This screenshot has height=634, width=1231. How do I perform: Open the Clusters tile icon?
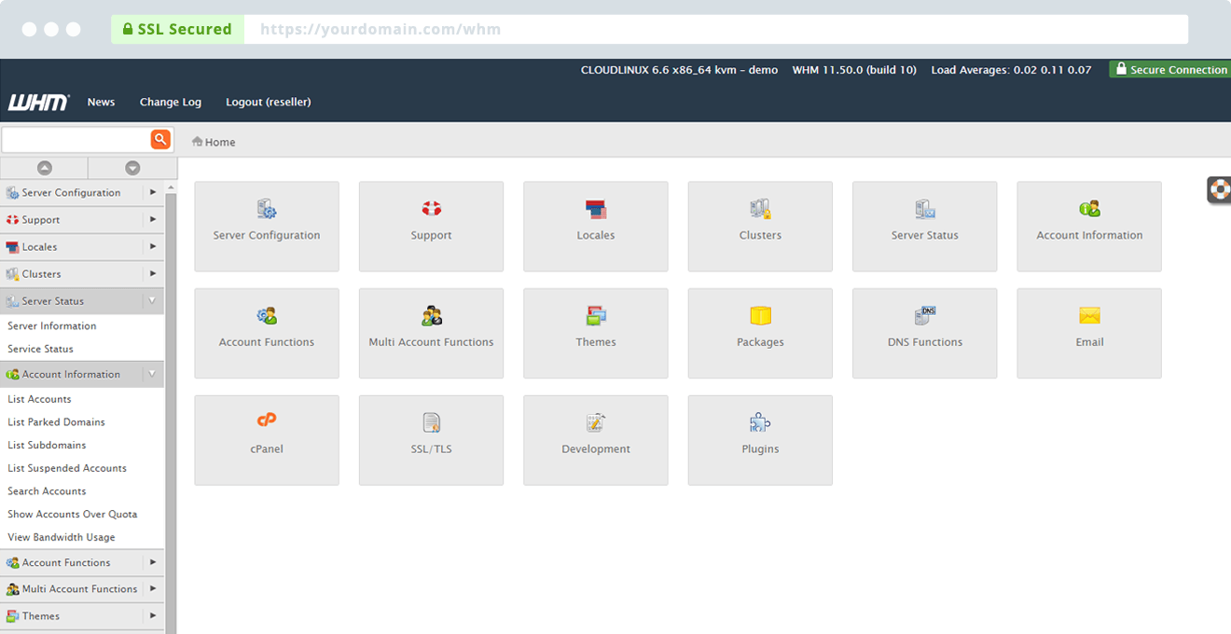(760, 208)
